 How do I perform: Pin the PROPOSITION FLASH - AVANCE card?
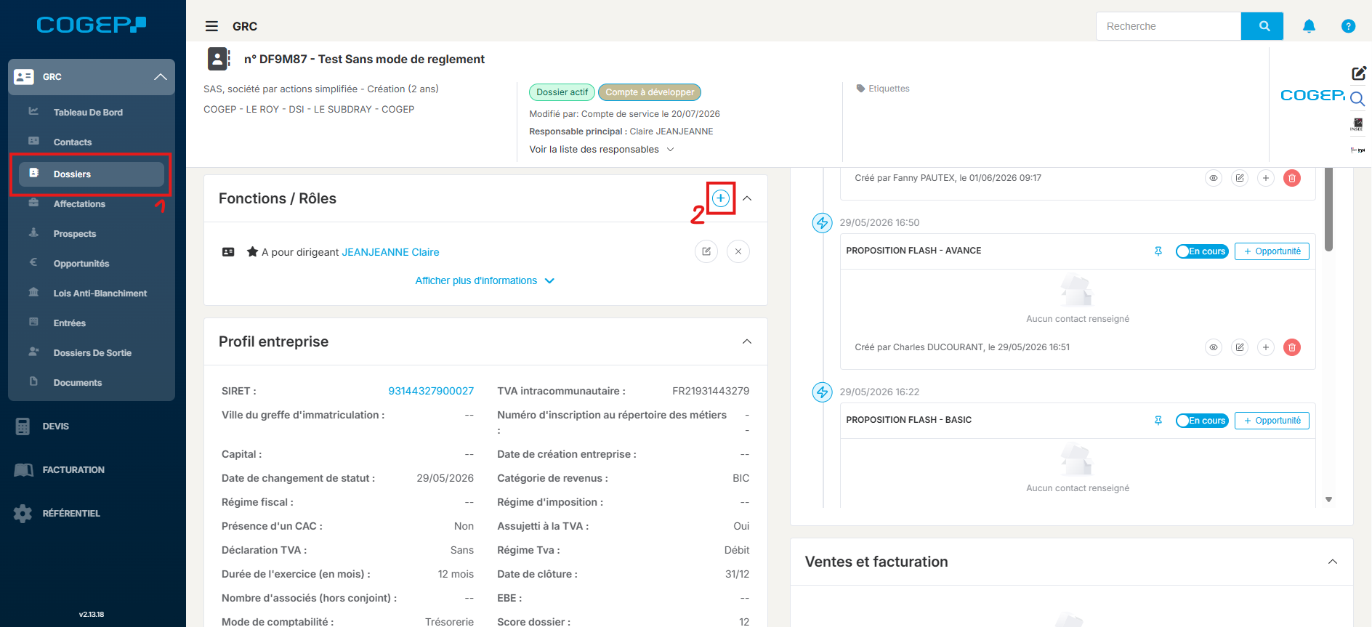pos(1158,251)
